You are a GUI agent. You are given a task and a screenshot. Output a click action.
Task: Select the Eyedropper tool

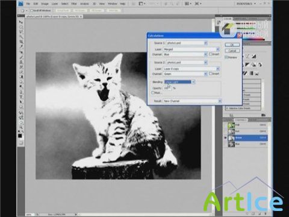pyautogui.click(x=21, y=47)
